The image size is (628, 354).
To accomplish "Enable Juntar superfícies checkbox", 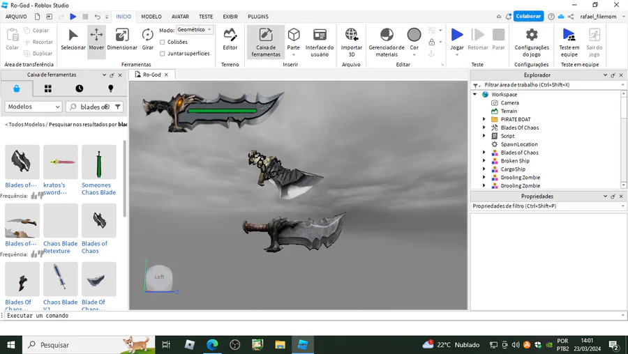I will click(x=162, y=54).
